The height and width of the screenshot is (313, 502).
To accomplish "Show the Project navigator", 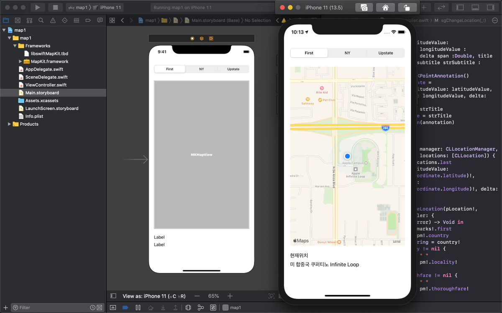I will (6, 20).
